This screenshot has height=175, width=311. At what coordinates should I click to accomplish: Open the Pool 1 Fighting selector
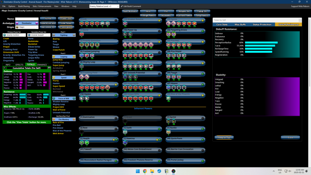coord(64,35)
